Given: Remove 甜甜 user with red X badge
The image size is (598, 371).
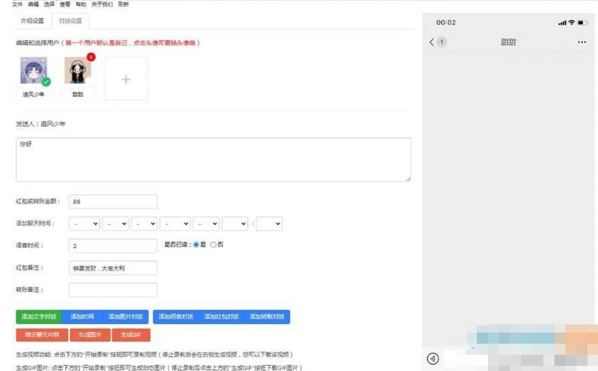Looking at the screenshot, I should (x=91, y=57).
